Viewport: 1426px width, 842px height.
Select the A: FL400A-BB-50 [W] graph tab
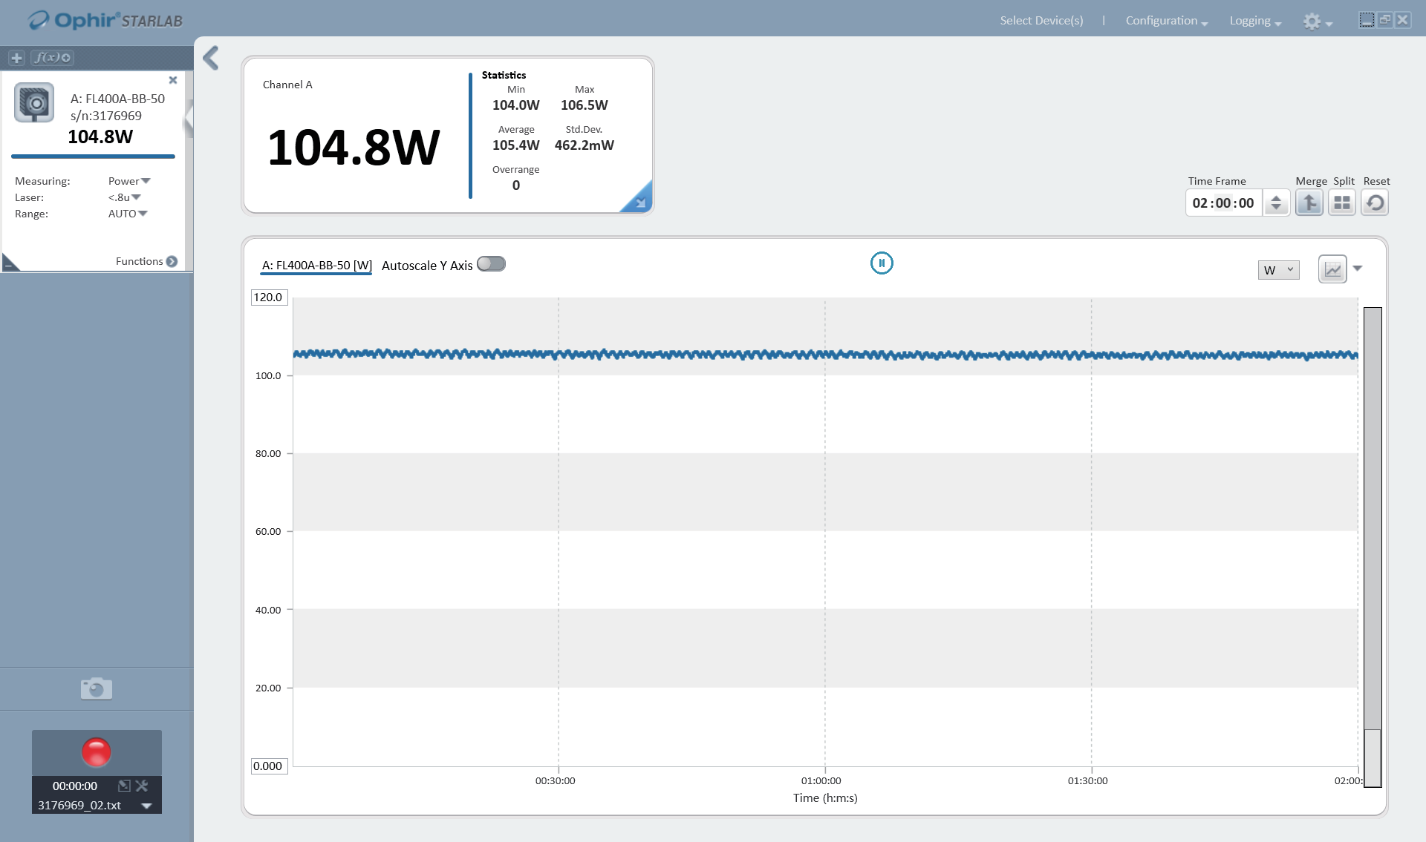(x=316, y=266)
